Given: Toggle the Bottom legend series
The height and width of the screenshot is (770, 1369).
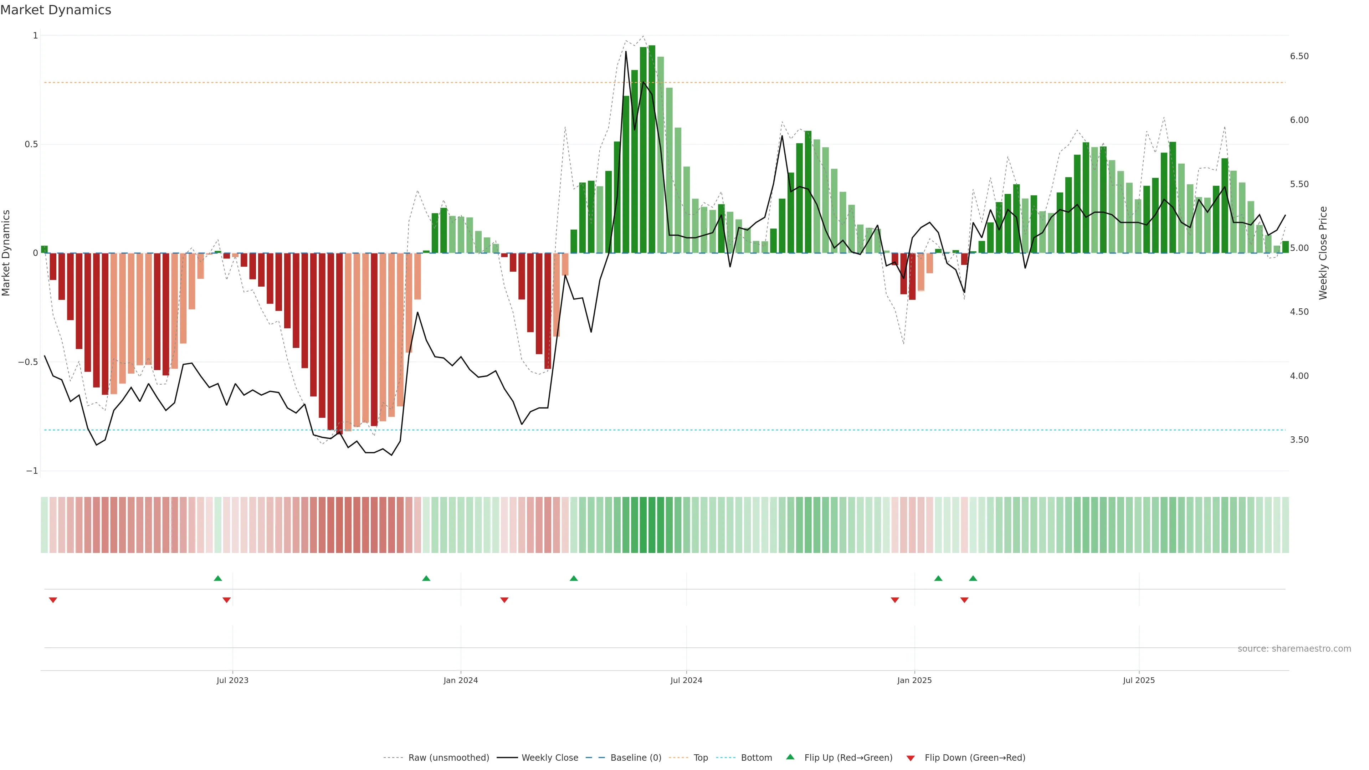Looking at the screenshot, I should point(756,758).
